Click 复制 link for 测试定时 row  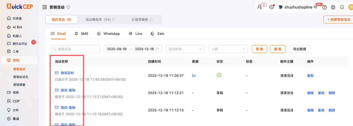point(310,75)
